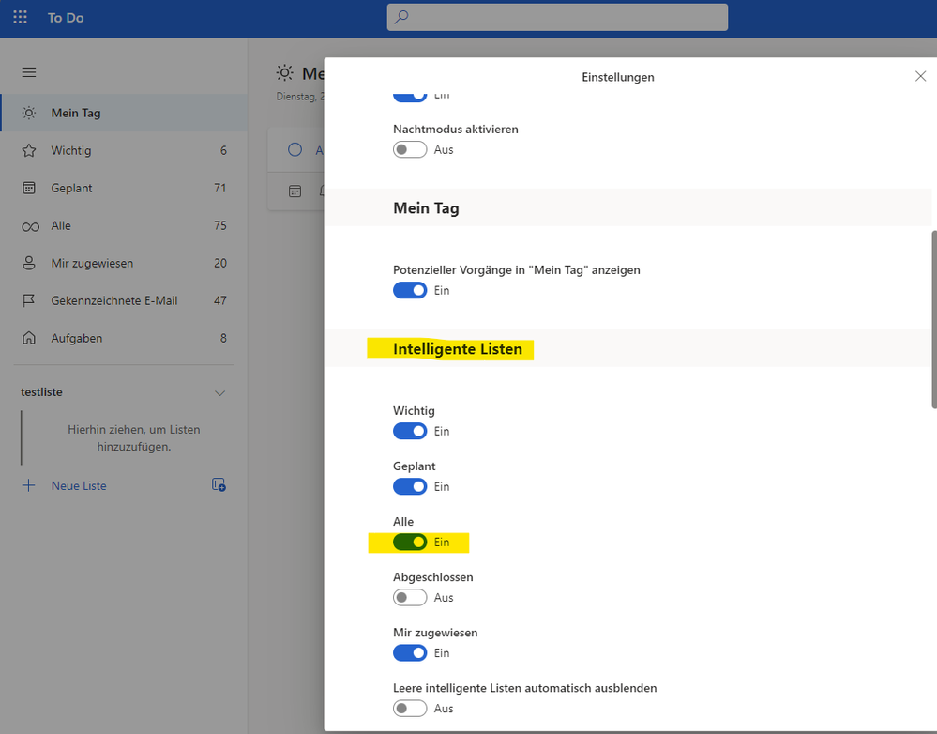This screenshot has height=734, width=937.
Task: Click the Einstellungen panel title
Action: [618, 77]
